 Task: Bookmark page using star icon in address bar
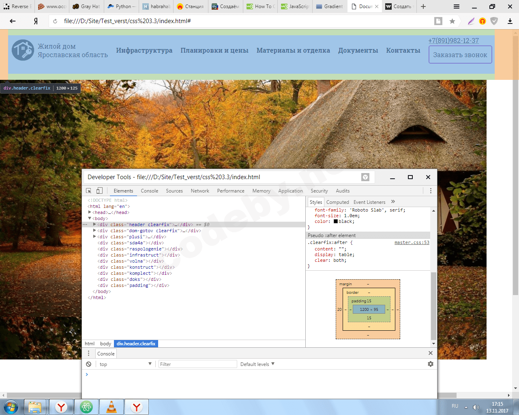pyautogui.click(x=452, y=21)
